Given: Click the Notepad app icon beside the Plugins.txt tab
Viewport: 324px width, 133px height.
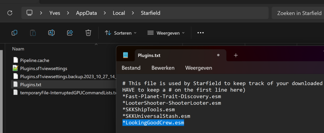Looking at the screenshot, I should coord(125,55).
